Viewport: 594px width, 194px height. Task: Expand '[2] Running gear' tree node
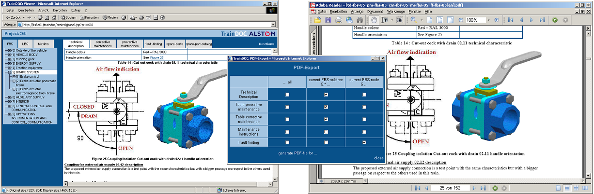pyautogui.click(x=9, y=59)
